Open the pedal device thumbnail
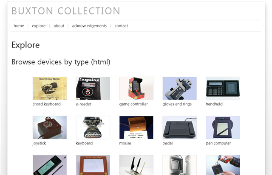This screenshot has height=175, width=272. pyautogui.click(x=180, y=128)
